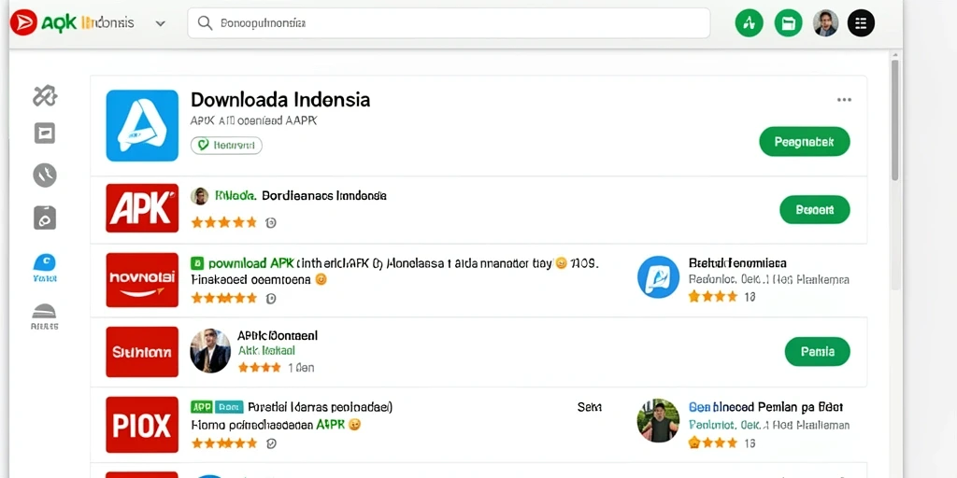
Task: Select camera-like icon in sidebar
Action: pyautogui.click(x=45, y=218)
